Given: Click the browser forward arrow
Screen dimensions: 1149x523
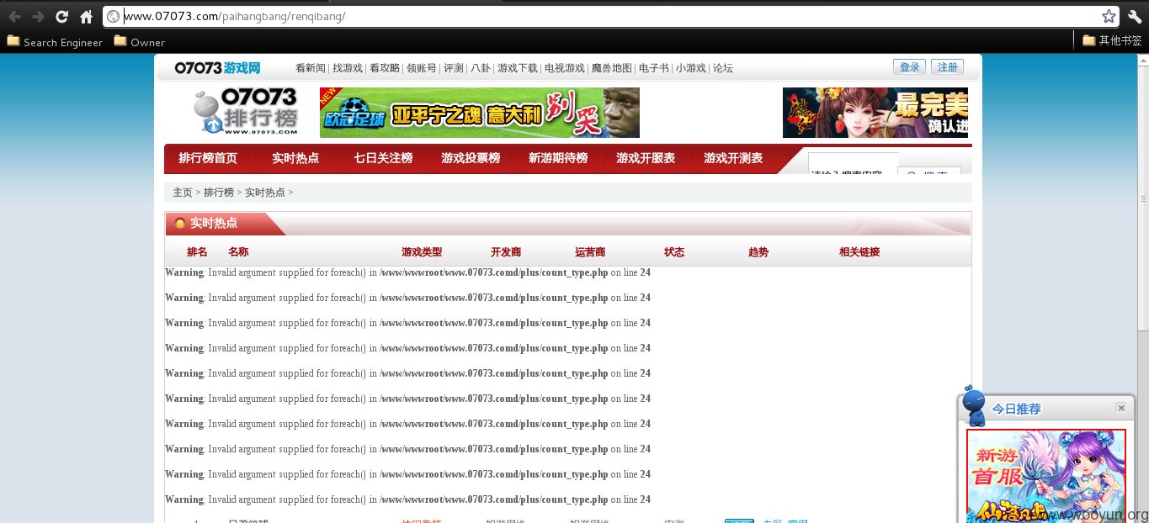Looking at the screenshot, I should point(38,16).
